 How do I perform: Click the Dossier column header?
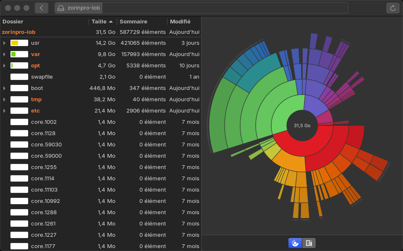13,21
